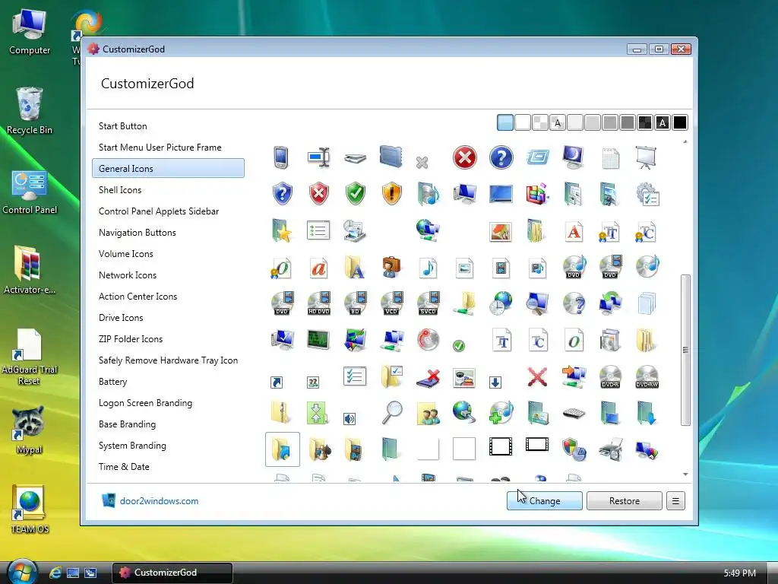Open the Base Branding category

click(128, 424)
